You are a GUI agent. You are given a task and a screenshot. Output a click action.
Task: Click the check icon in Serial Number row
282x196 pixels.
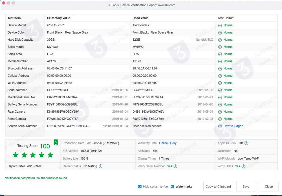click(220, 90)
